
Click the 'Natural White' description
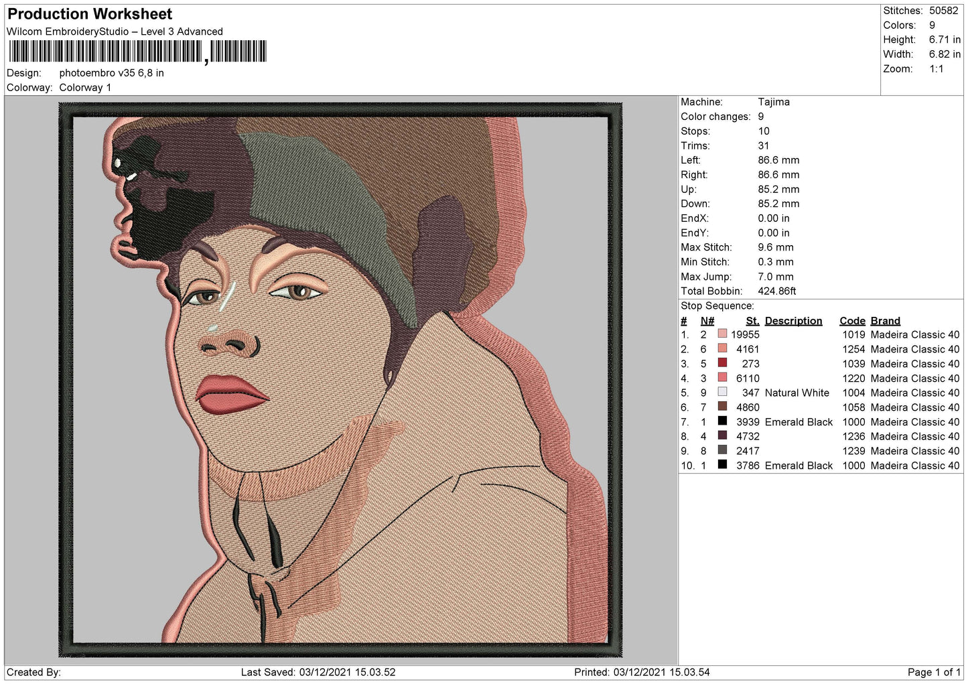[797, 393]
